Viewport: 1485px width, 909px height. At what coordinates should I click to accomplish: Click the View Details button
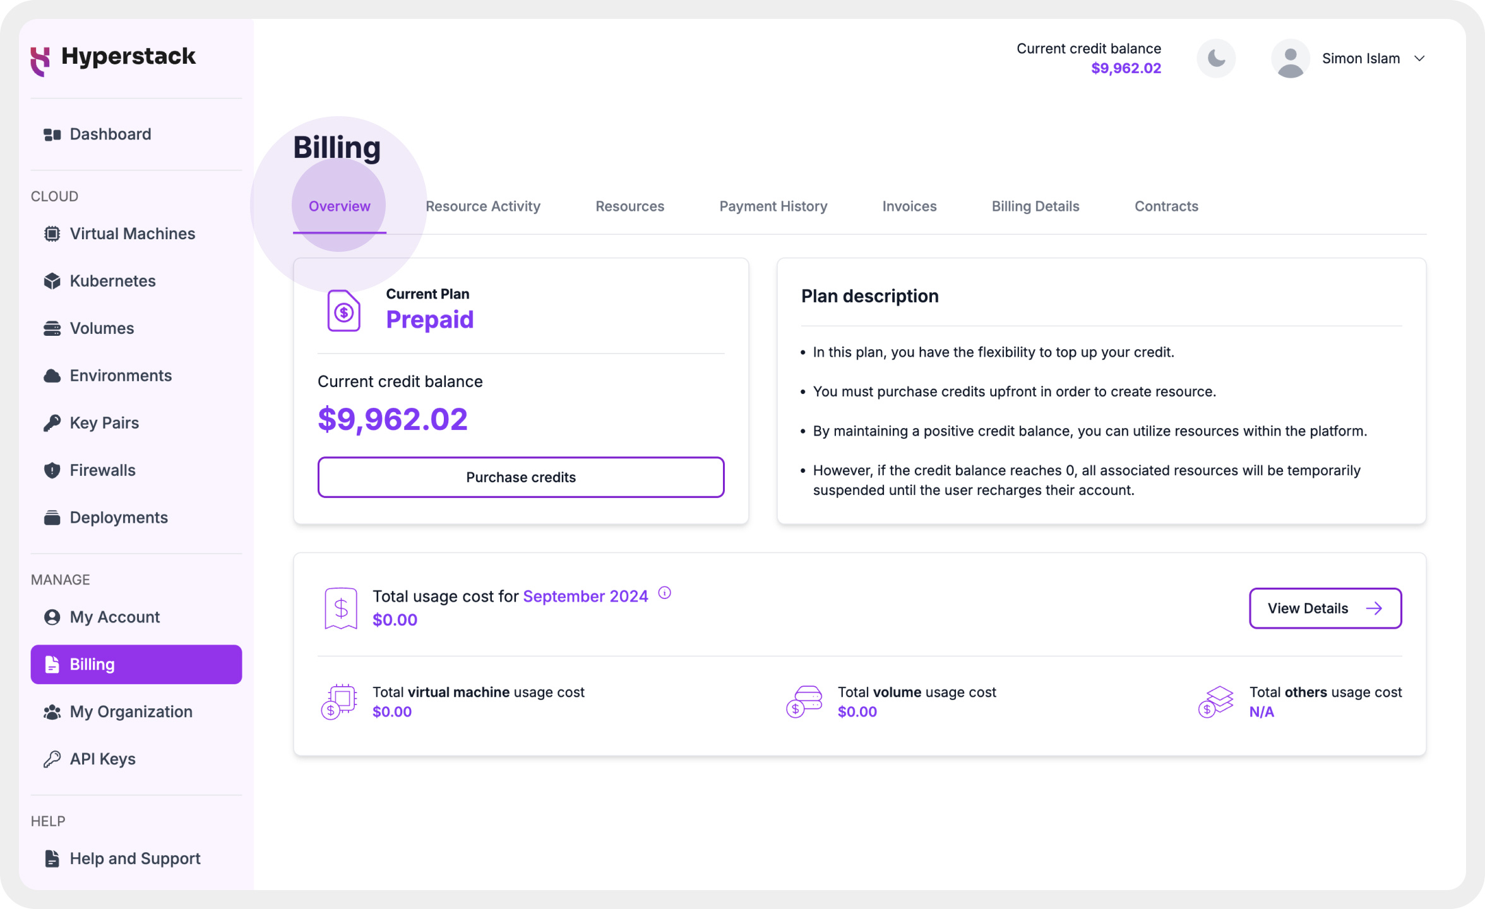(x=1325, y=609)
